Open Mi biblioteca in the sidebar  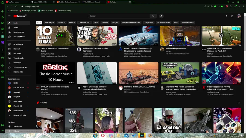tap(18, 44)
